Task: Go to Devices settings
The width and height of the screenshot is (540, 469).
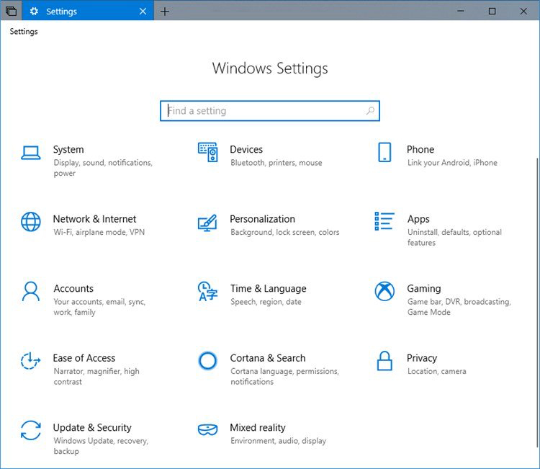Action: click(x=246, y=149)
